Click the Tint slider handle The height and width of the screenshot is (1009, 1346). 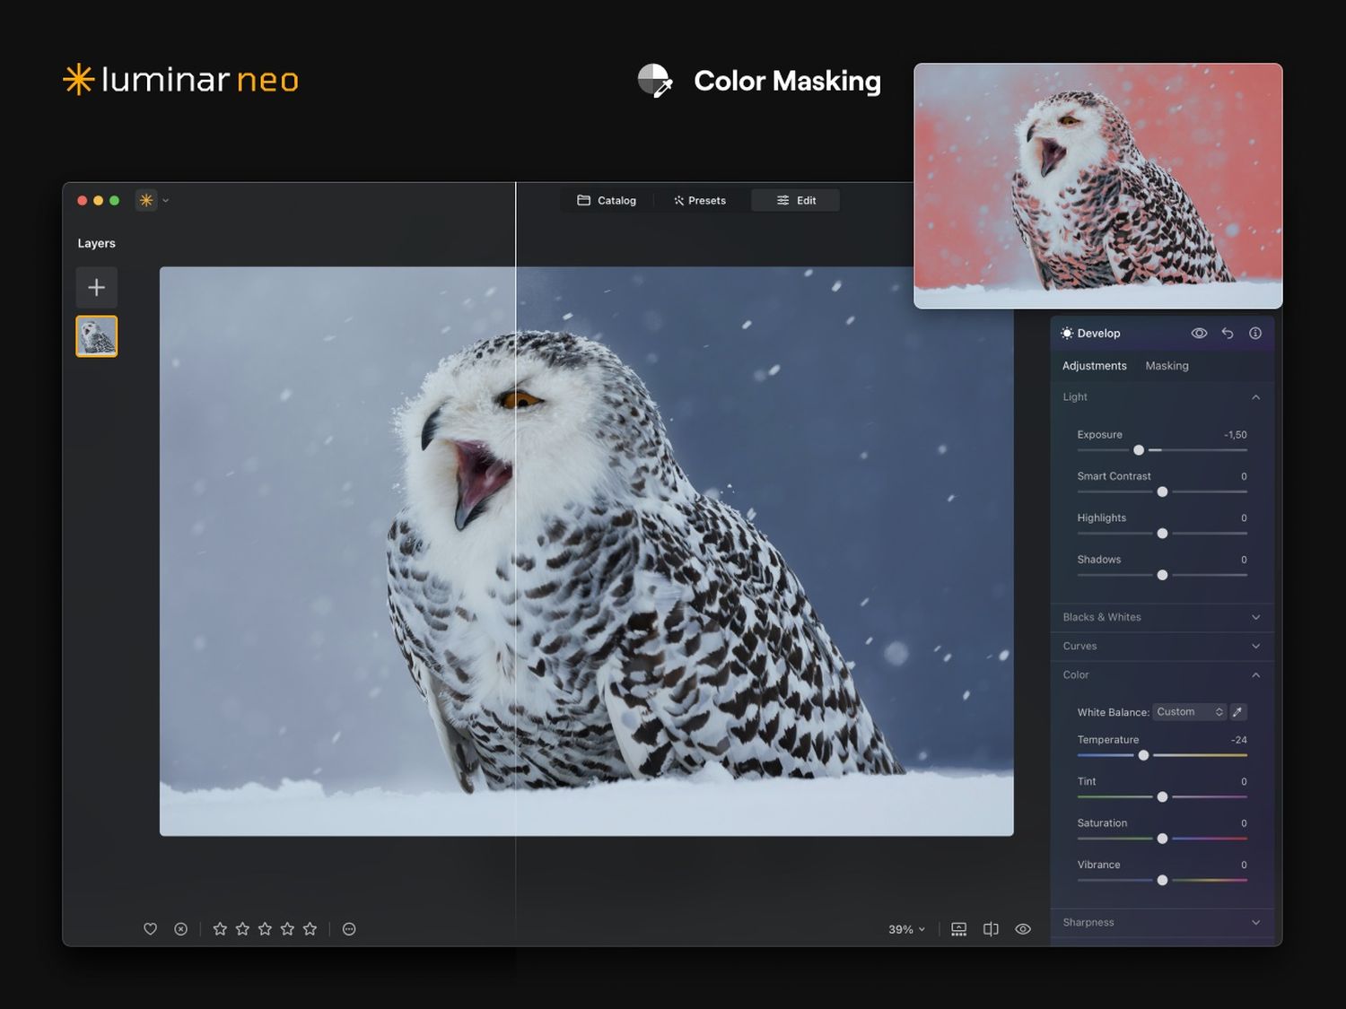click(x=1162, y=796)
